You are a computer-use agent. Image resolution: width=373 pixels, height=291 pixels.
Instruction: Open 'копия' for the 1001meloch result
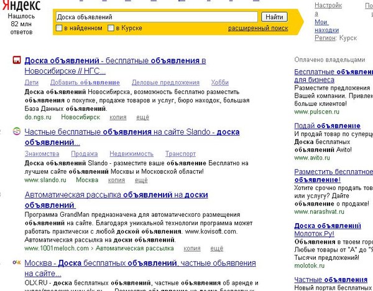pos(192,248)
